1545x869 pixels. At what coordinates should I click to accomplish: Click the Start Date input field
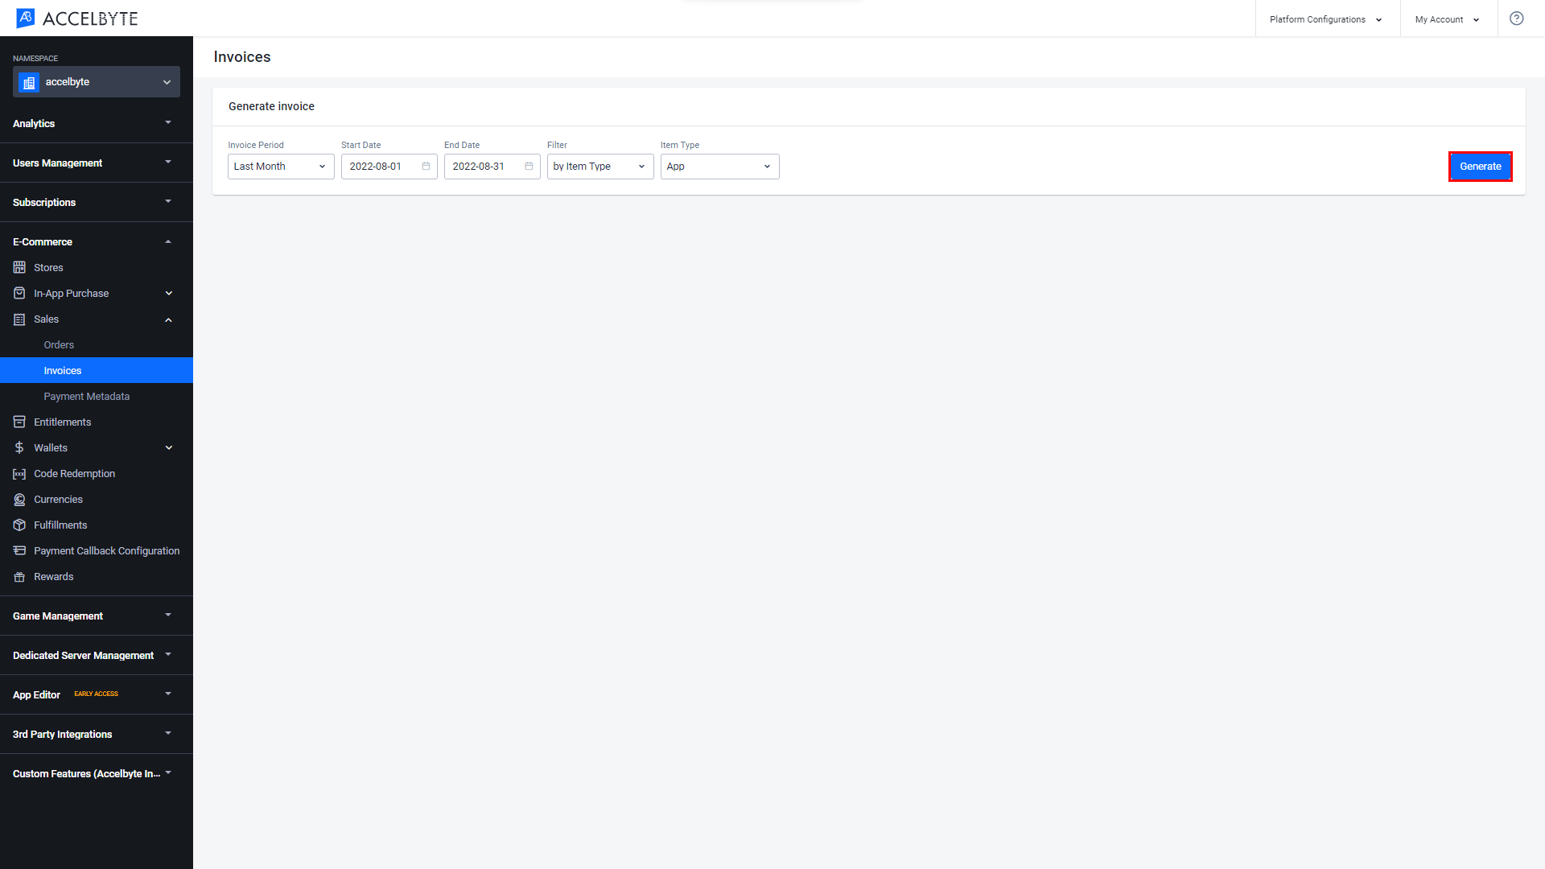click(385, 166)
